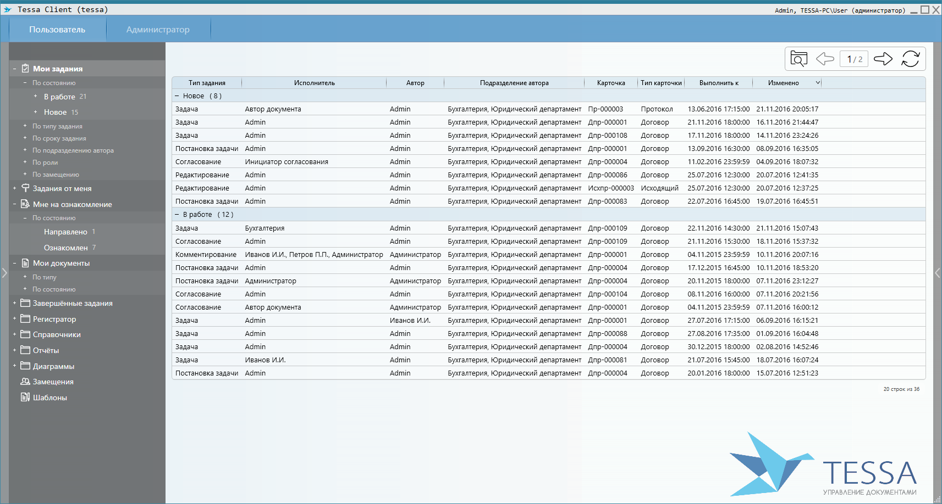This screenshot has height=504, width=942.
Task: Click the Завершённые задания folder icon
Action: [x=25, y=303]
